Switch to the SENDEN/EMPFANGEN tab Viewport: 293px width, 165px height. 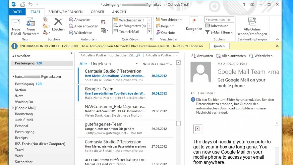[x=66, y=12]
